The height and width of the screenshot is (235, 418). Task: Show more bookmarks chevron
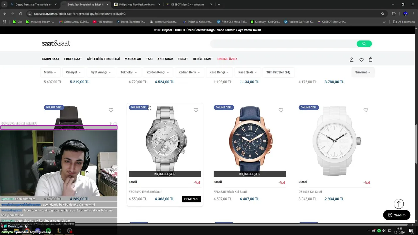click(384, 22)
